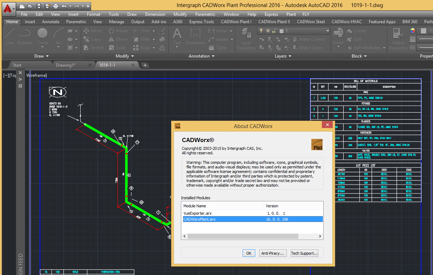Switch to the Annotate ribbon tab

click(x=50, y=22)
